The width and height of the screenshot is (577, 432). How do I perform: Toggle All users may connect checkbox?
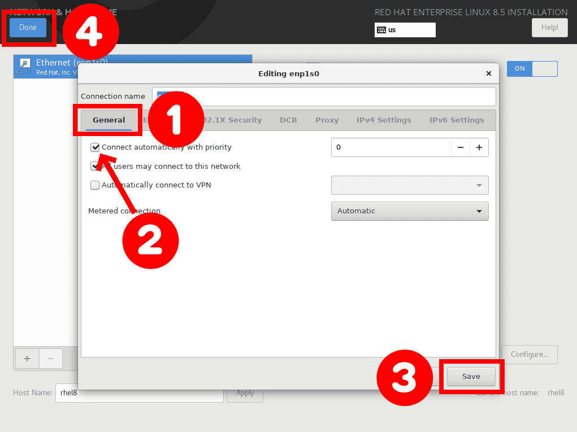(x=94, y=166)
